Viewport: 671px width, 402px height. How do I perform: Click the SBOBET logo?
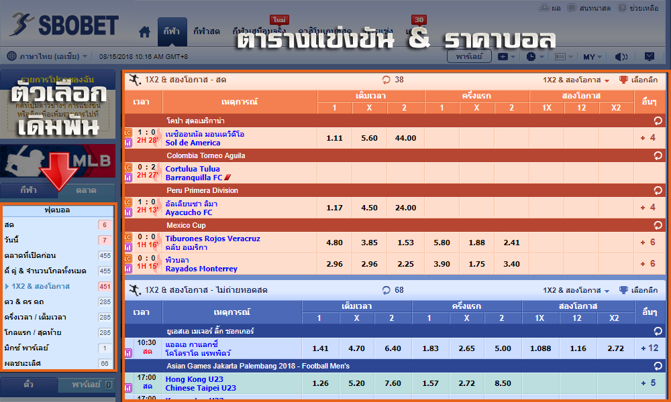coord(64,25)
